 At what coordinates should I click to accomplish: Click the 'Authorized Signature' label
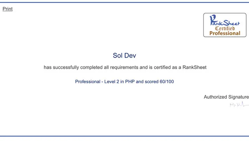pos(226,97)
